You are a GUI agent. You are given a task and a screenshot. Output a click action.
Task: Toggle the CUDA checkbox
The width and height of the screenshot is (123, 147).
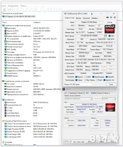pos(85,77)
